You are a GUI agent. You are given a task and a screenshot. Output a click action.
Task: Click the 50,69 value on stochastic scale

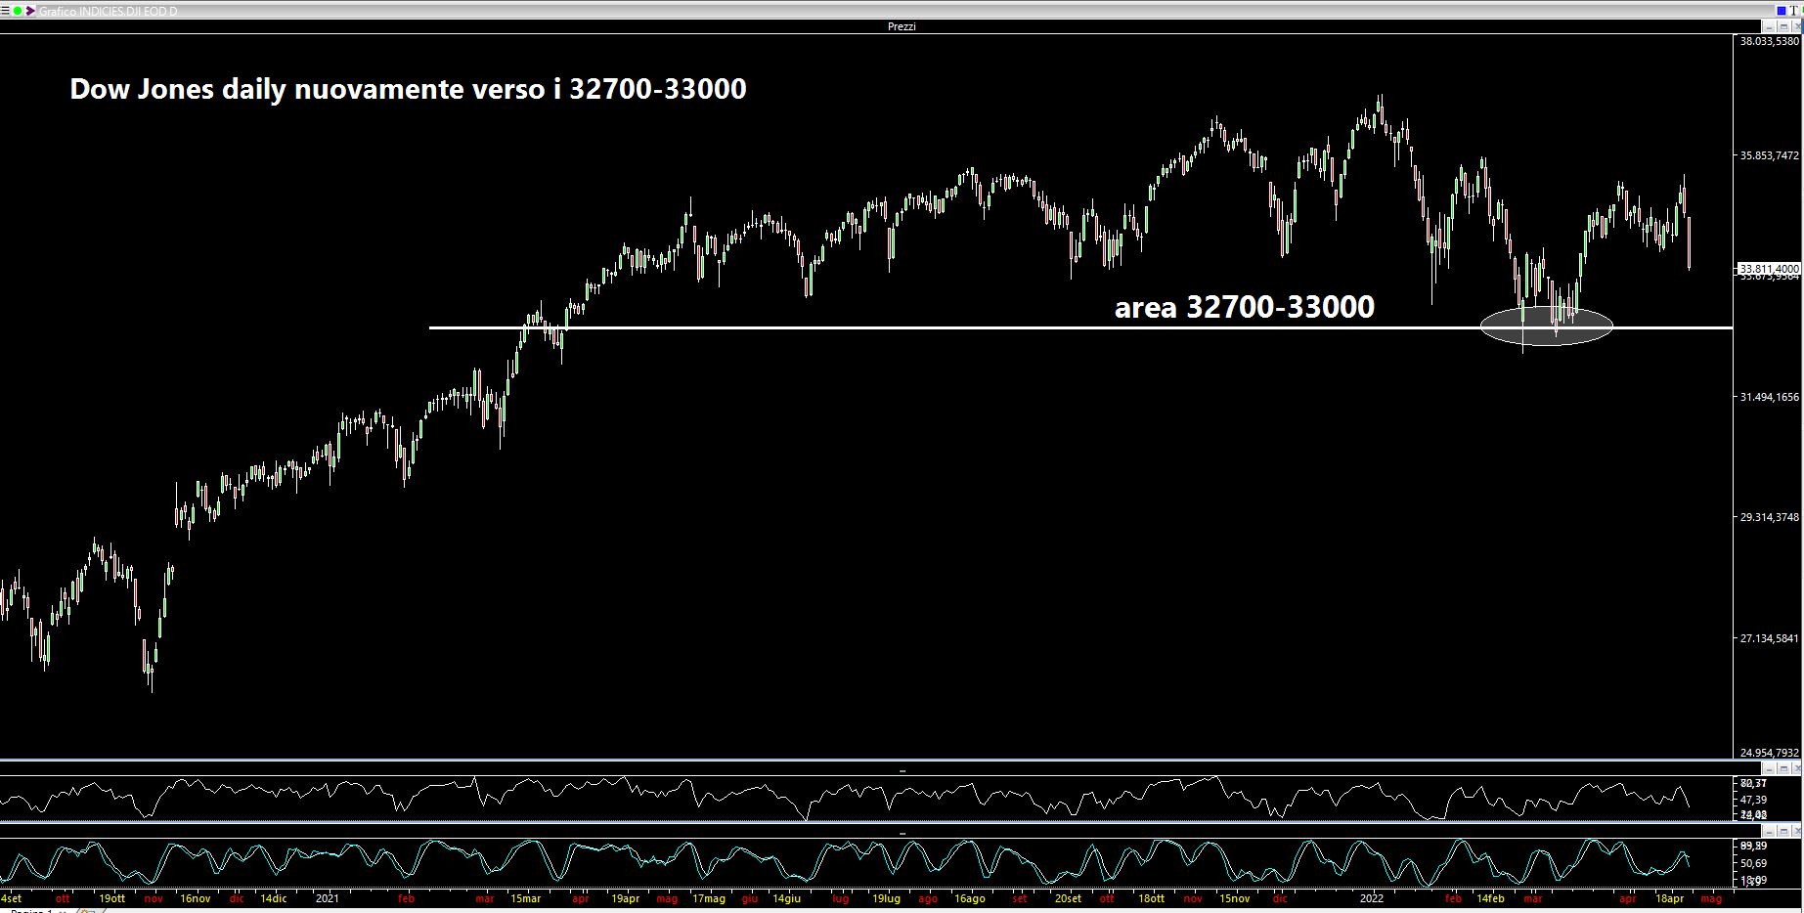[x=1753, y=863]
